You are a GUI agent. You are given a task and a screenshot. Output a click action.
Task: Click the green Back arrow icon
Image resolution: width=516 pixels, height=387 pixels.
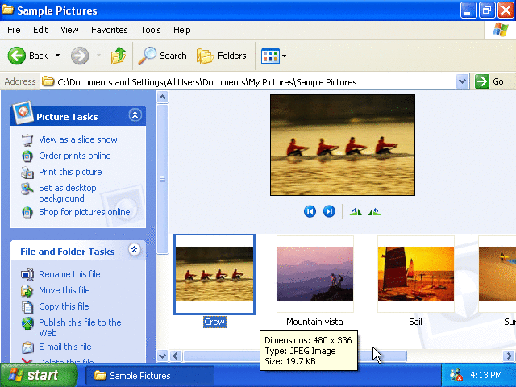coord(16,56)
